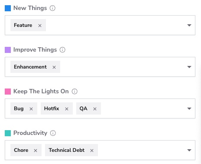This screenshot has width=201, height=164.
Task: Select the teal Productivity color swatch
Action: [8, 133]
